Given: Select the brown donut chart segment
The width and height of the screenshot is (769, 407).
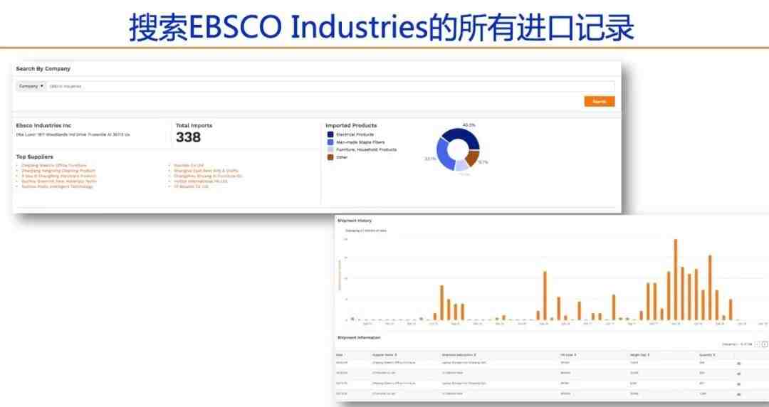Looking at the screenshot, I should [472, 158].
